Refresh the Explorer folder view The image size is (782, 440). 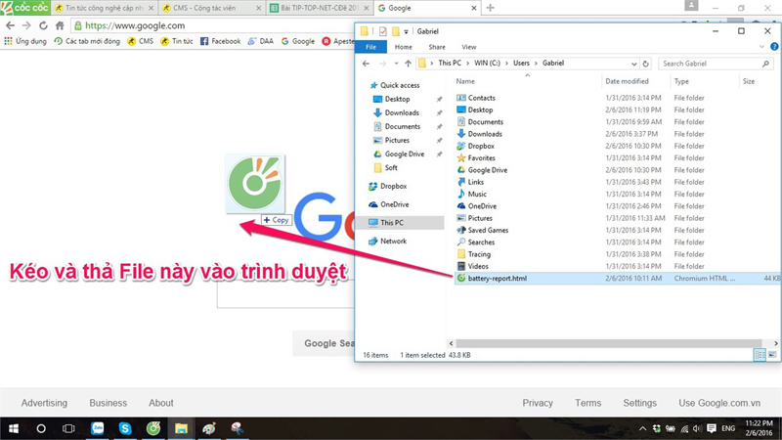pos(647,64)
